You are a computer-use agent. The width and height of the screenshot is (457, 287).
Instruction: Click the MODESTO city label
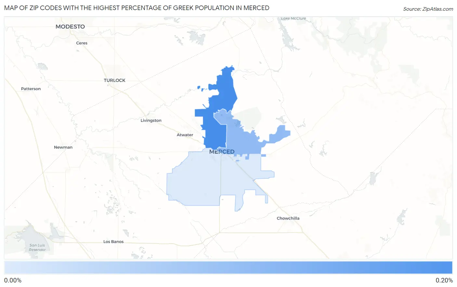[x=70, y=27]
